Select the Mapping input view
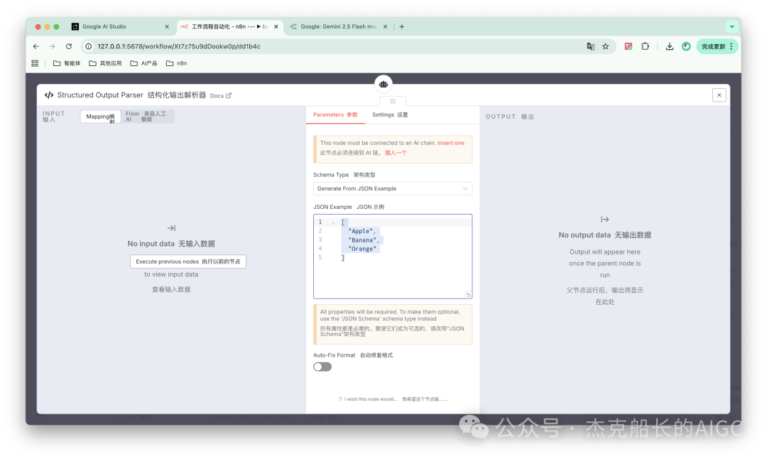Image resolution: width=767 pixels, height=459 pixels. [100, 117]
